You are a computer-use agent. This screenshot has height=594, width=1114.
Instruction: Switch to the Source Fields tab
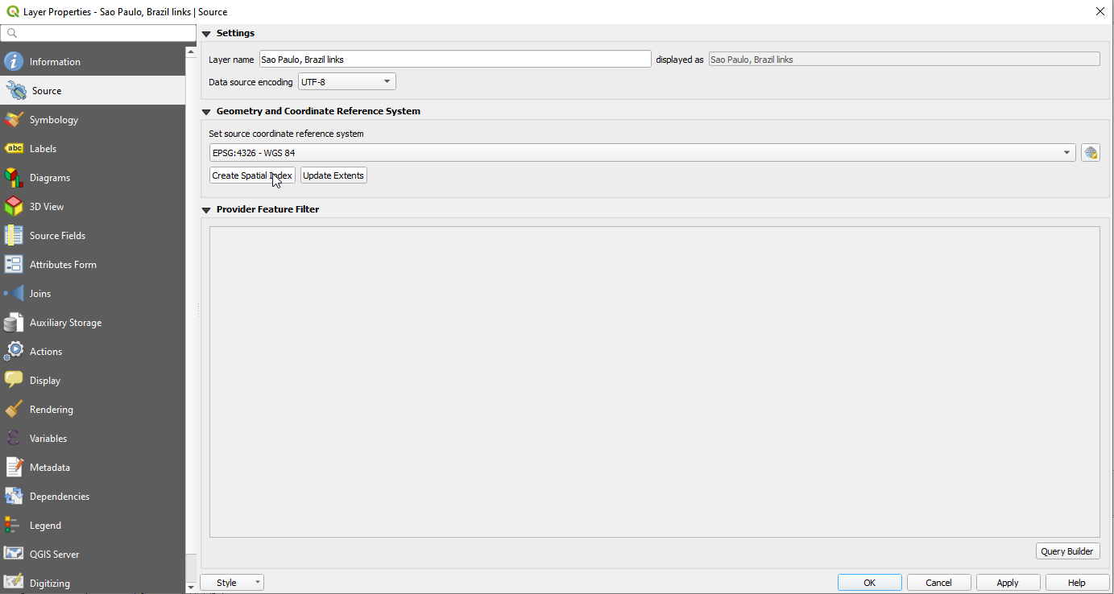click(x=57, y=236)
